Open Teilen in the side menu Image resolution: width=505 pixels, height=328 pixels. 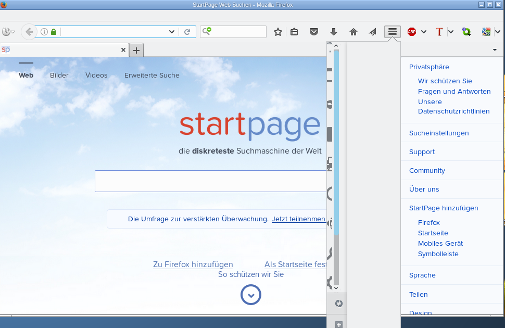pyautogui.click(x=419, y=295)
